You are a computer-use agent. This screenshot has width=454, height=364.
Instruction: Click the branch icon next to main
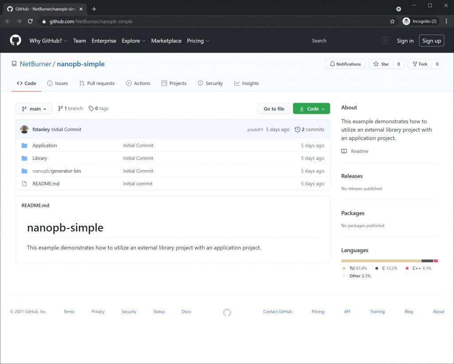[x=60, y=108]
